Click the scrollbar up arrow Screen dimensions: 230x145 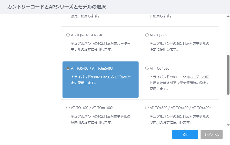coord(228,16)
